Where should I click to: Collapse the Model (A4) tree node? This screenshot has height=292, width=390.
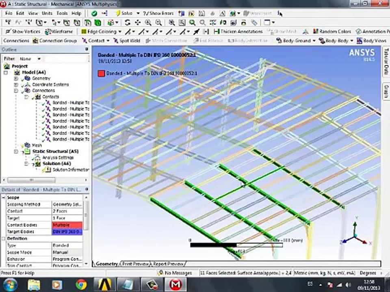click(x=6, y=73)
